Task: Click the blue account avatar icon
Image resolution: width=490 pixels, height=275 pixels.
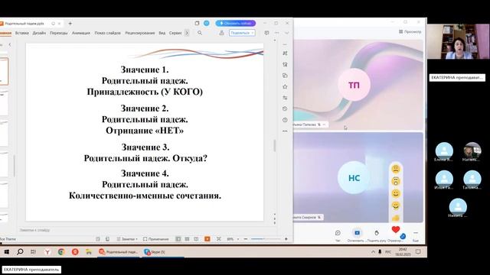Action: click(207, 23)
